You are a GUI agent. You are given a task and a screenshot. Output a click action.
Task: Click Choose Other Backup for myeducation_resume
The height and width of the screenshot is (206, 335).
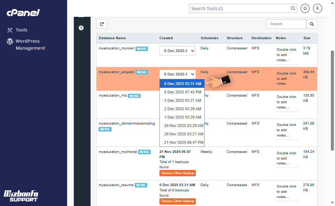click(177, 201)
